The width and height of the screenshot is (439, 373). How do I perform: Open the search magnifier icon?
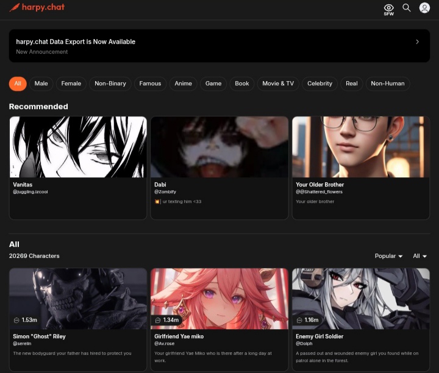407,8
